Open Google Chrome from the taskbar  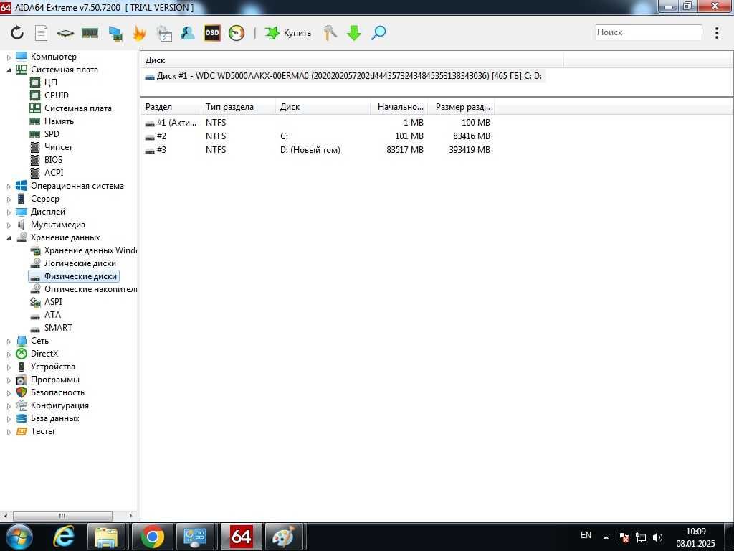click(x=153, y=537)
